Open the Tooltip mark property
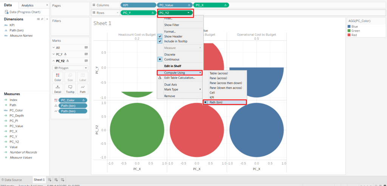Image resolution: width=387 pixels, height=186 pixels. (x=70, y=89)
